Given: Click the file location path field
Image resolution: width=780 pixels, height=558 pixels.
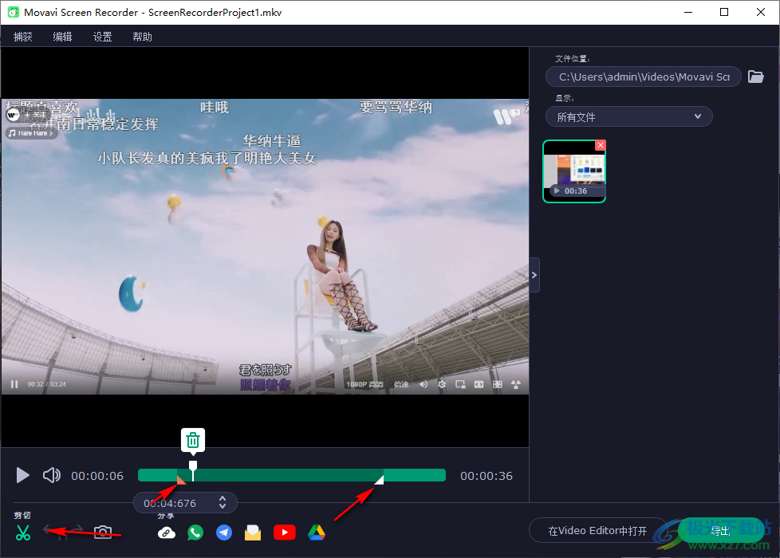Looking at the screenshot, I should (x=643, y=77).
